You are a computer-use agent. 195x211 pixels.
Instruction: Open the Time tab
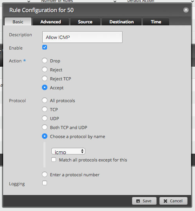coord(156,22)
